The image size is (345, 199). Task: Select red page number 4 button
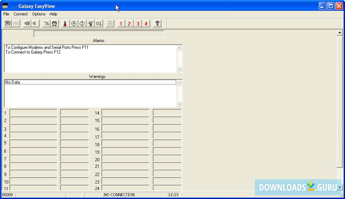[146, 23]
